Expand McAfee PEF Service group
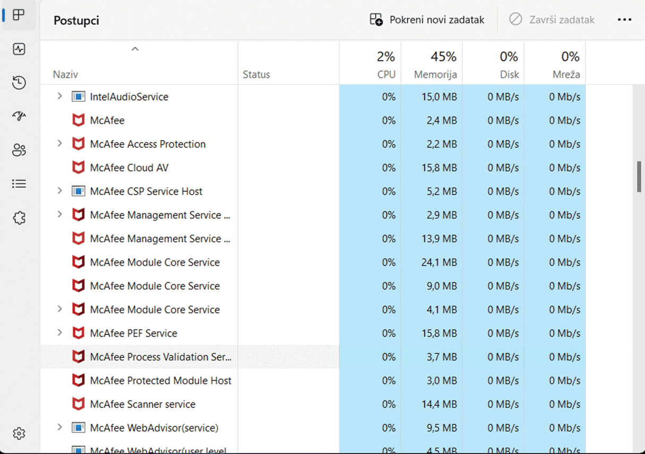645x454 pixels. coord(60,333)
